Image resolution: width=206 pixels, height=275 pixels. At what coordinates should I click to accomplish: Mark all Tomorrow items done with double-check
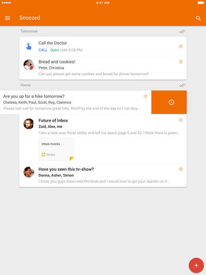tap(182, 32)
